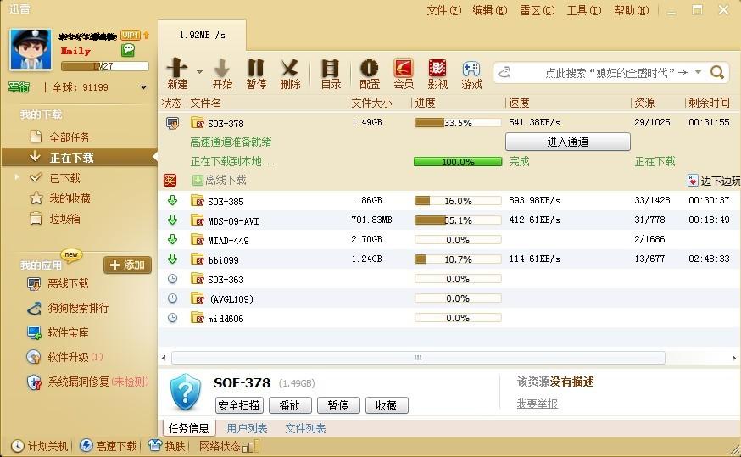Screen dimensions: 741x457
Task: Select the MDS-09-AVI download row
Action: click(x=449, y=220)
